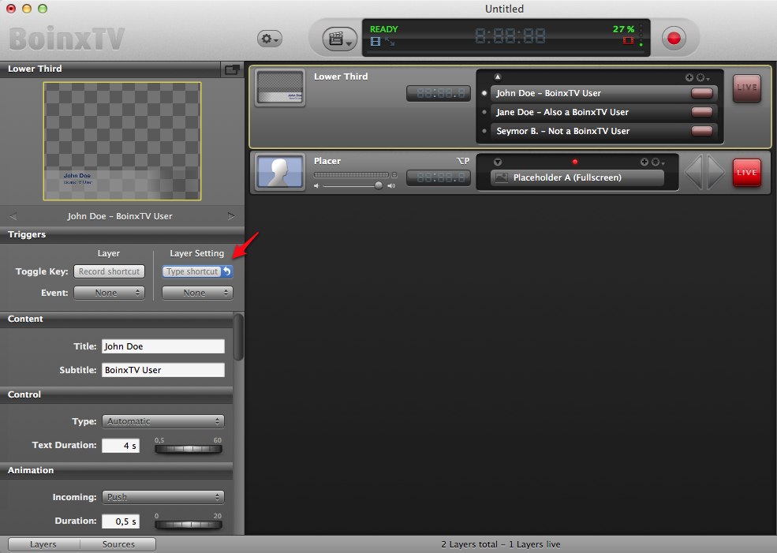Click into the Title field containing John Doe
The image size is (777, 553).
(163, 346)
